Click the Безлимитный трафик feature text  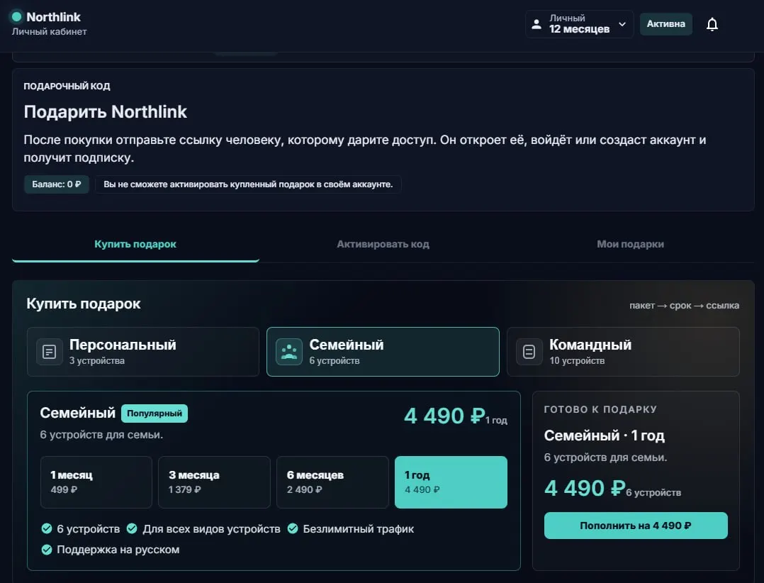(358, 529)
